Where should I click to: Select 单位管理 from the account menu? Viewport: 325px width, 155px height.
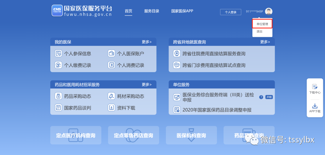262,23
